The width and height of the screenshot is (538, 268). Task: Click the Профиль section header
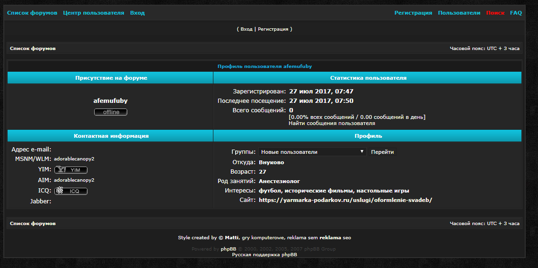click(x=368, y=136)
